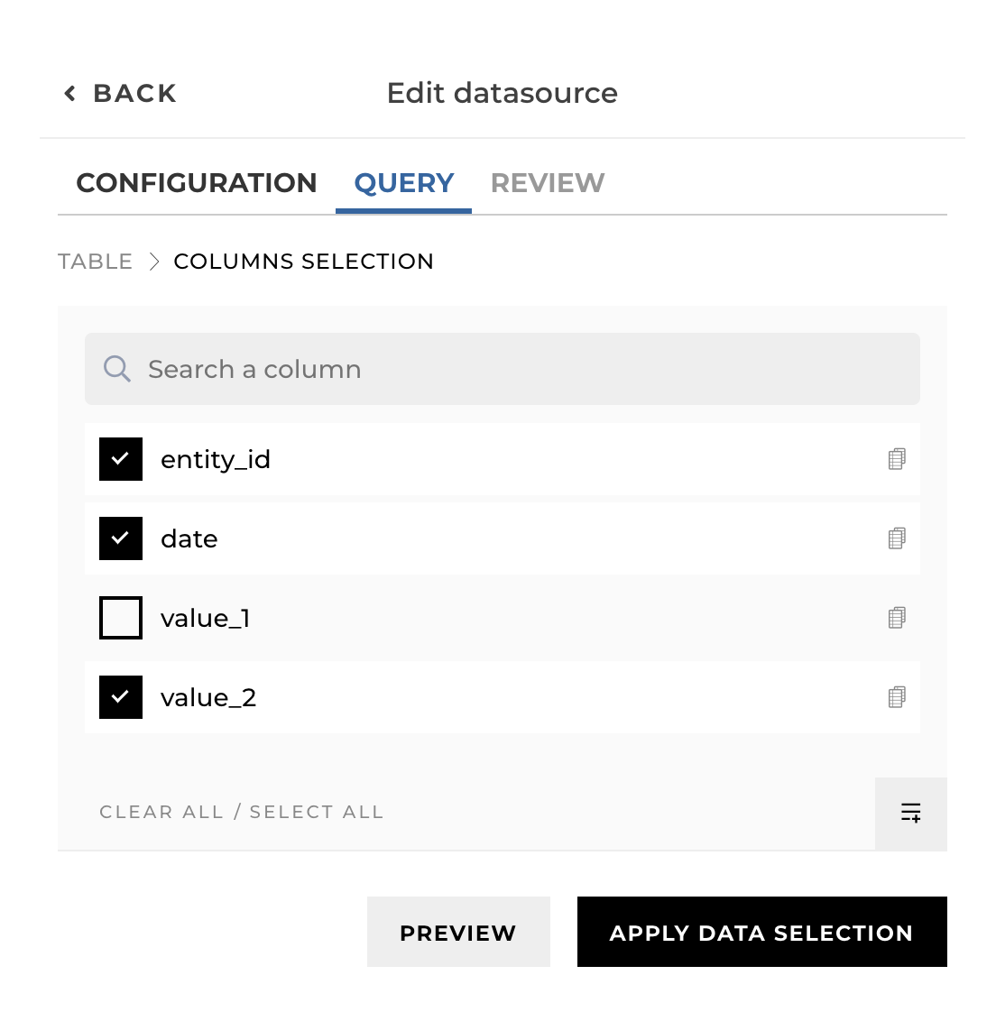
Task: Click the breadcrumb chevron separator
Action: [154, 262]
